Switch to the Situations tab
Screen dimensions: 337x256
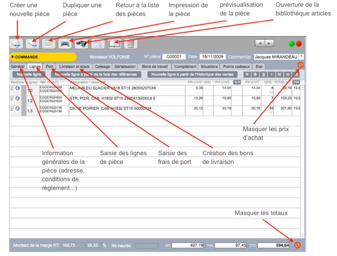tap(209, 66)
